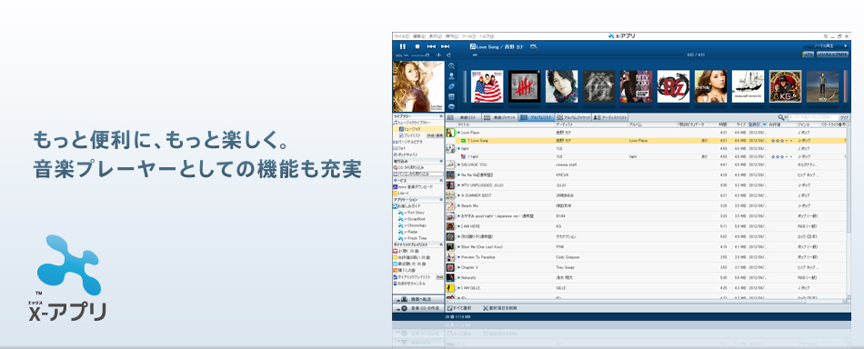Switch to the アルバムリスト view tab
Viewport: 864px width, 349px height.
click(537, 117)
